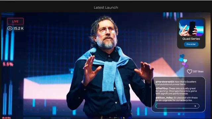Click the eye viewers icon
212x119 pixels.
(x=10, y=28)
